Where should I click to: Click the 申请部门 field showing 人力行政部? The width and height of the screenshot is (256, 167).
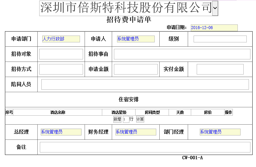pos(61,39)
